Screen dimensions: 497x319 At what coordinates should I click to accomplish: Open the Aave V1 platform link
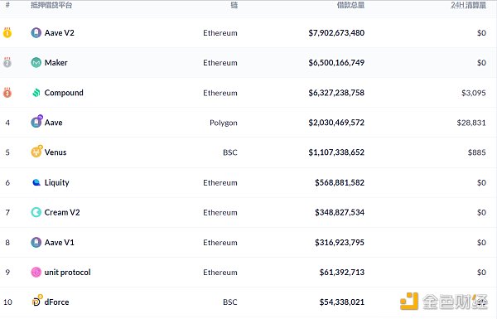60,242
